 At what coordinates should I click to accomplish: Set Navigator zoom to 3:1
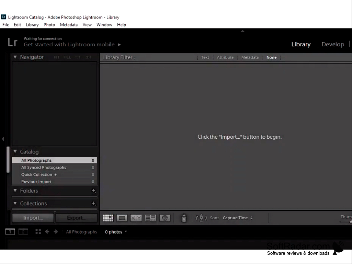(89, 57)
